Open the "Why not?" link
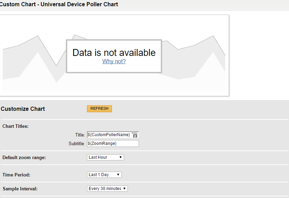This screenshot has width=289, height=198. click(x=114, y=61)
